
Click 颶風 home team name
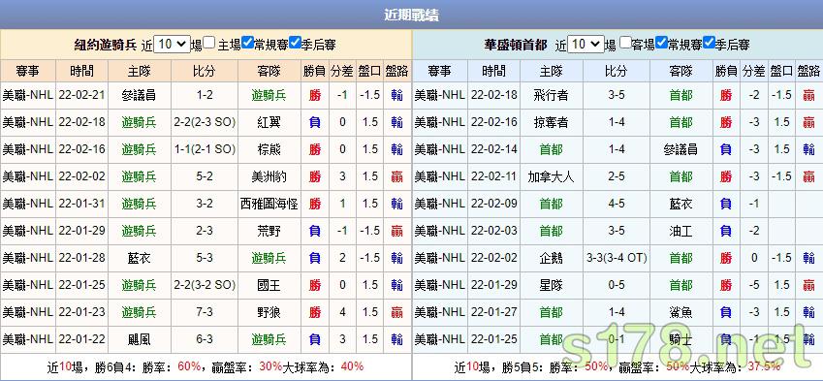coord(139,339)
